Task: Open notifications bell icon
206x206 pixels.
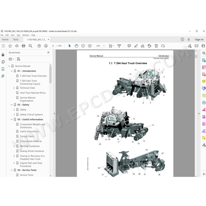Action: coord(189,39)
